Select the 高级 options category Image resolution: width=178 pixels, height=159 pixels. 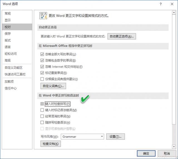tap(17, 60)
